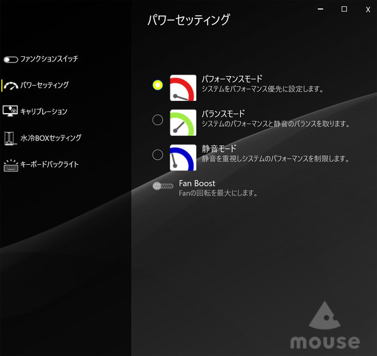
Task: Click the balance mode description text
Action: click(x=275, y=124)
